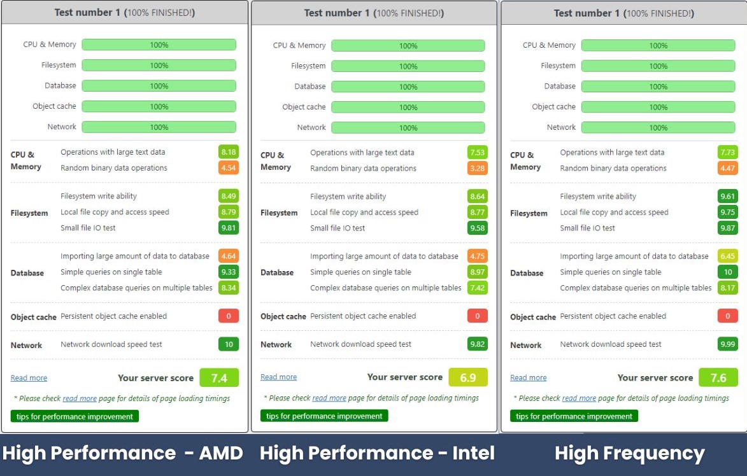Click tips for performance improvement under High Frequency results
The width and height of the screenshot is (747, 476).
click(x=573, y=416)
